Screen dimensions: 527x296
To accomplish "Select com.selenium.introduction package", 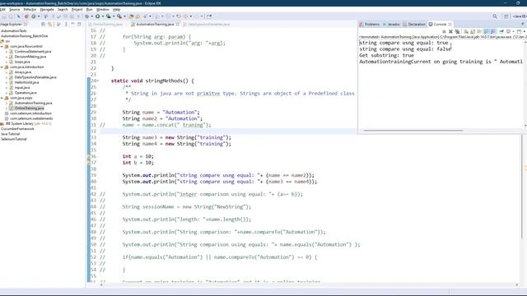I will [x=30, y=113].
